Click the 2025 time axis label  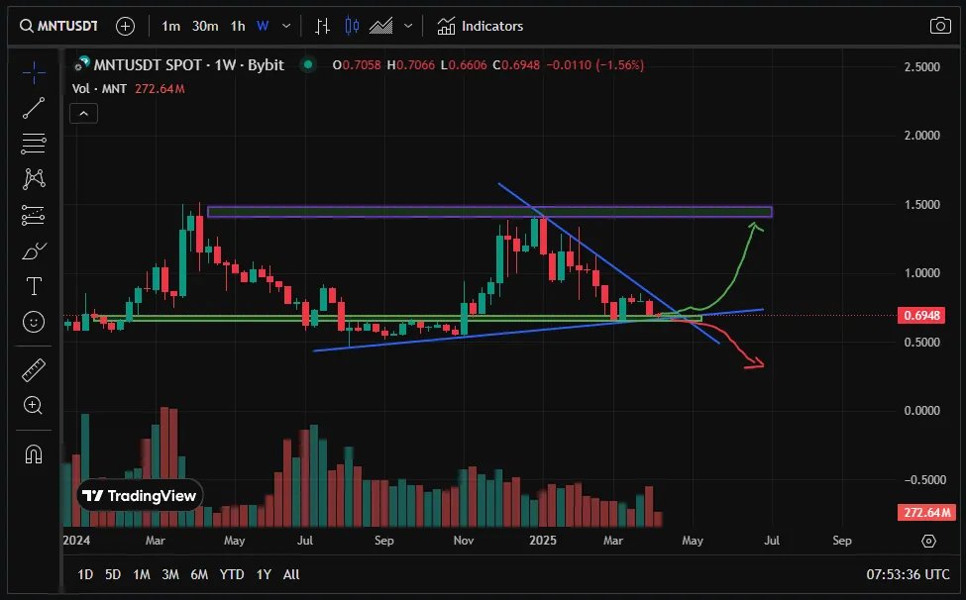click(x=543, y=541)
